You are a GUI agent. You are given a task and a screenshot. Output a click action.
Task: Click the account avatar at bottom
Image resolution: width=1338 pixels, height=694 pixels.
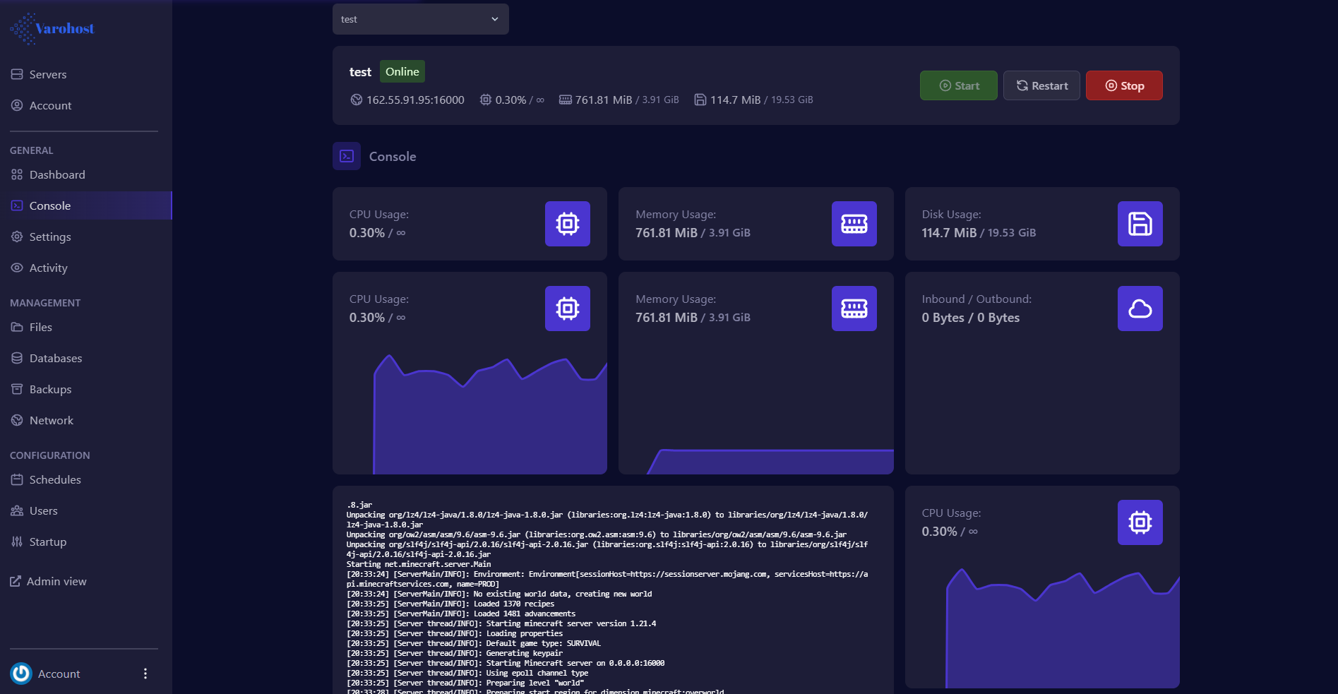tap(21, 674)
